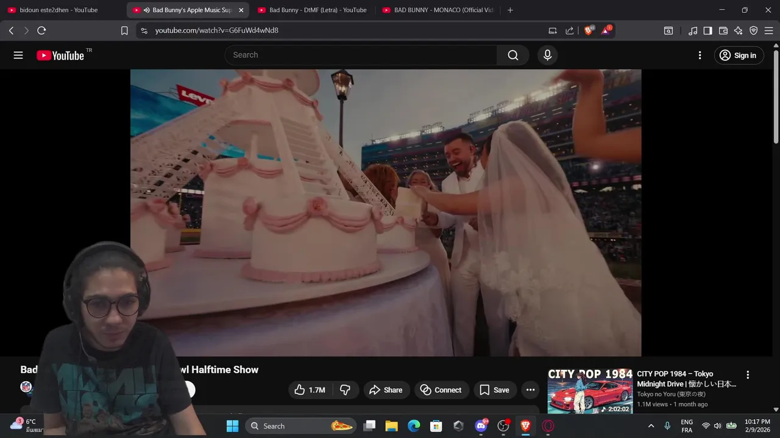
Task: Click the address bar URL
Action: [217, 30]
